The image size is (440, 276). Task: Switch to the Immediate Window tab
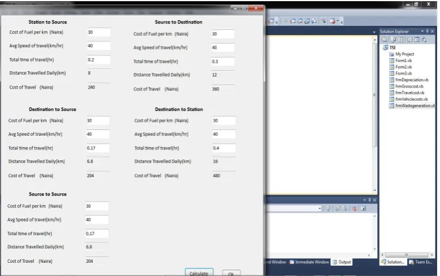click(x=309, y=262)
